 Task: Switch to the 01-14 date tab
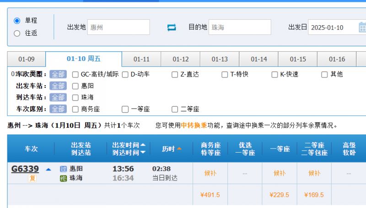click(x=258, y=59)
